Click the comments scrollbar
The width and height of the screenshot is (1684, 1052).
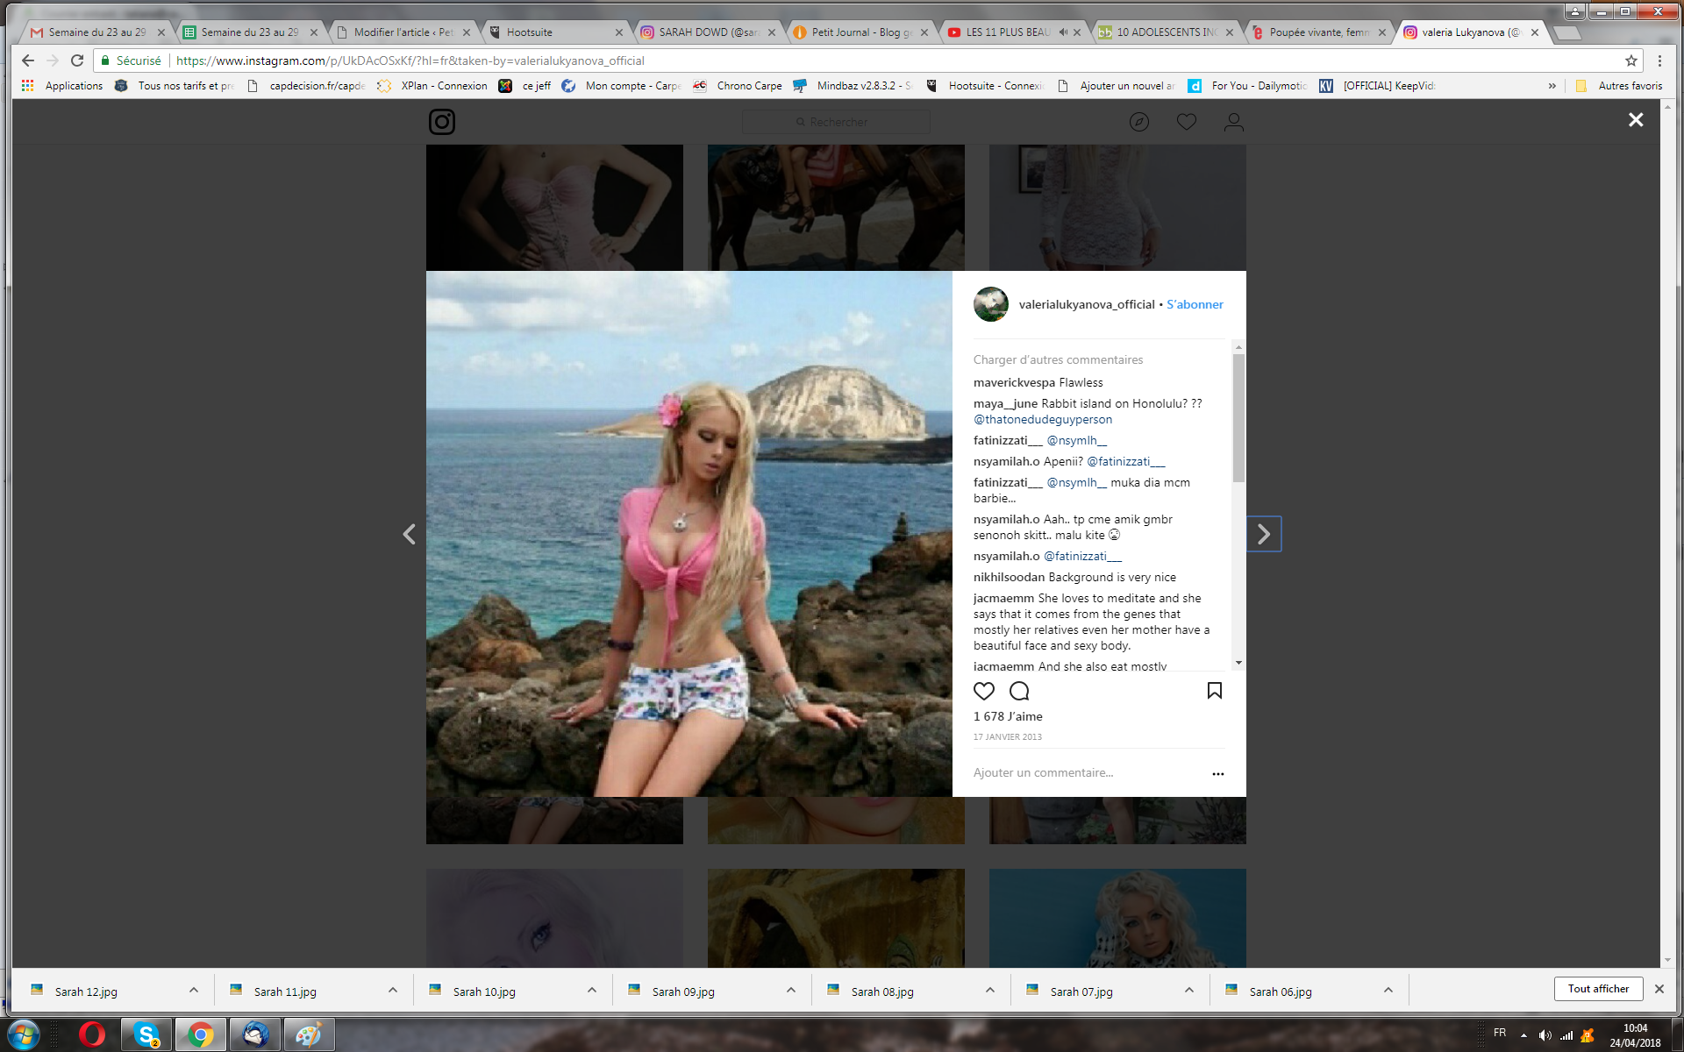[x=1238, y=418]
